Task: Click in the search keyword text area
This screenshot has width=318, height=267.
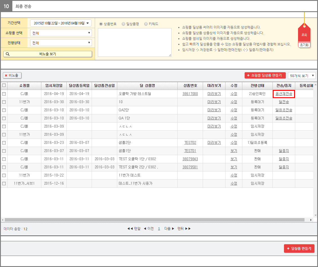Action: [x=135, y=42]
